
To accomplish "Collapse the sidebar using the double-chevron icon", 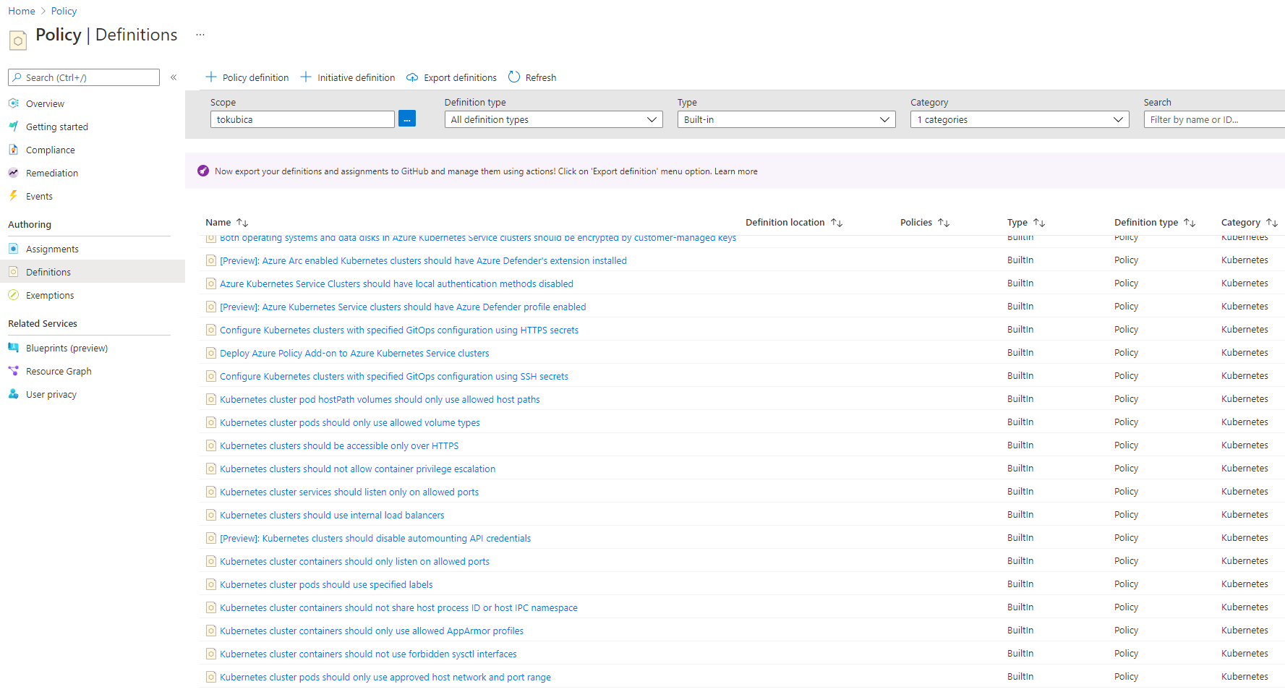I will tap(174, 77).
